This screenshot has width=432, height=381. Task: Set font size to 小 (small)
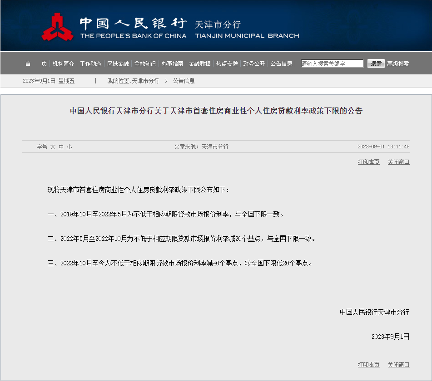pyautogui.click(x=69, y=147)
